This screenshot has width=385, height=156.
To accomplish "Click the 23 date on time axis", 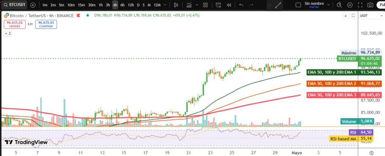I will click(x=210, y=153).
